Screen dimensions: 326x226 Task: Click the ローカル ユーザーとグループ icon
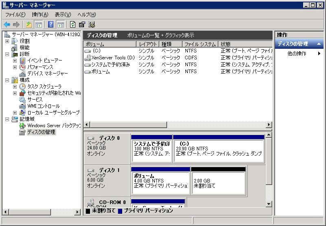point(22,113)
